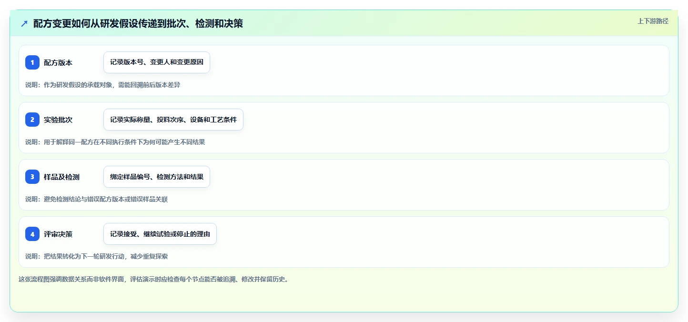Image resolution: width=688 pixels, height=322 pixels.
Task: Click the title 配方变更如何从研发假设传递到批次、检测和决策
Action: [x=138, y=24]
